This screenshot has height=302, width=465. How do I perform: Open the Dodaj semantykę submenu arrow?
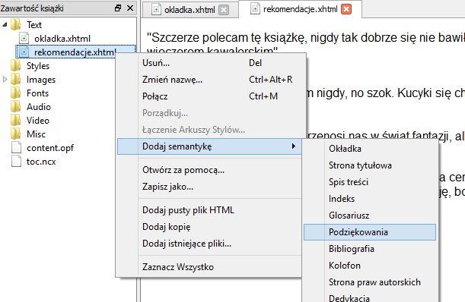(x=293, y=146)
